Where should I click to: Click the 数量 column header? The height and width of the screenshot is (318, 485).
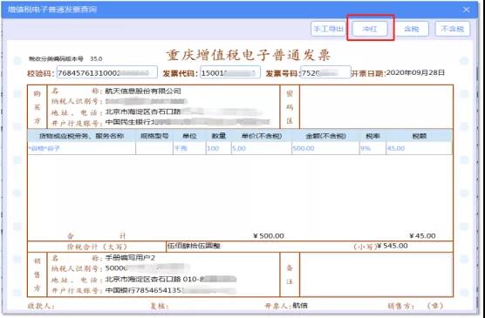(x=218, y=136)
